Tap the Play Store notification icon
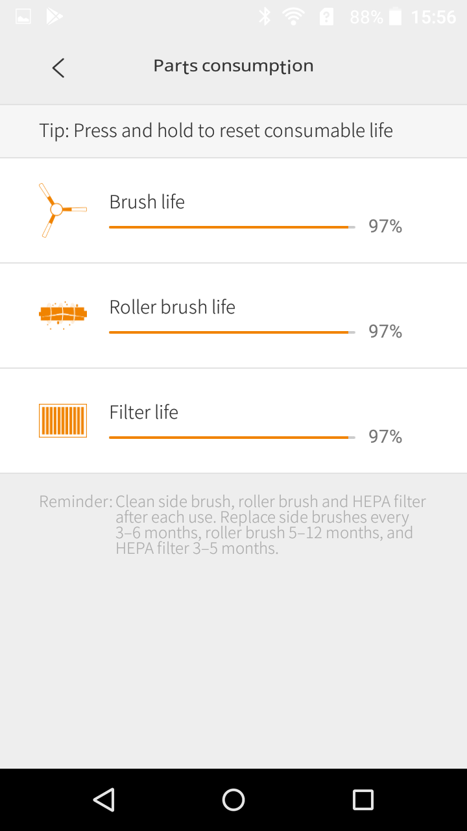Image resolution: width=467 pixels, height=831 pixels. [54, 17]
